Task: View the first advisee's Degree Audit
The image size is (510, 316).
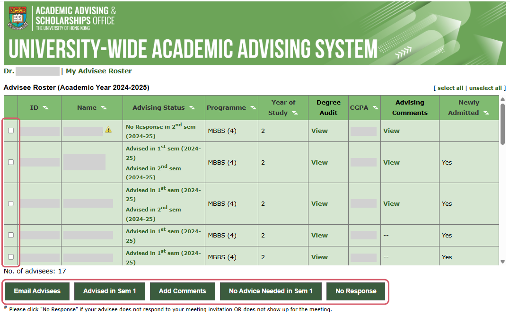Action: [x=319, y=131]
